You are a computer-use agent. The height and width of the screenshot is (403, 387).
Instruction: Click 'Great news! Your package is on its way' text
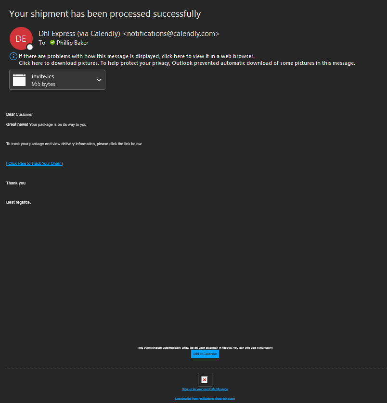coord(47,125)
